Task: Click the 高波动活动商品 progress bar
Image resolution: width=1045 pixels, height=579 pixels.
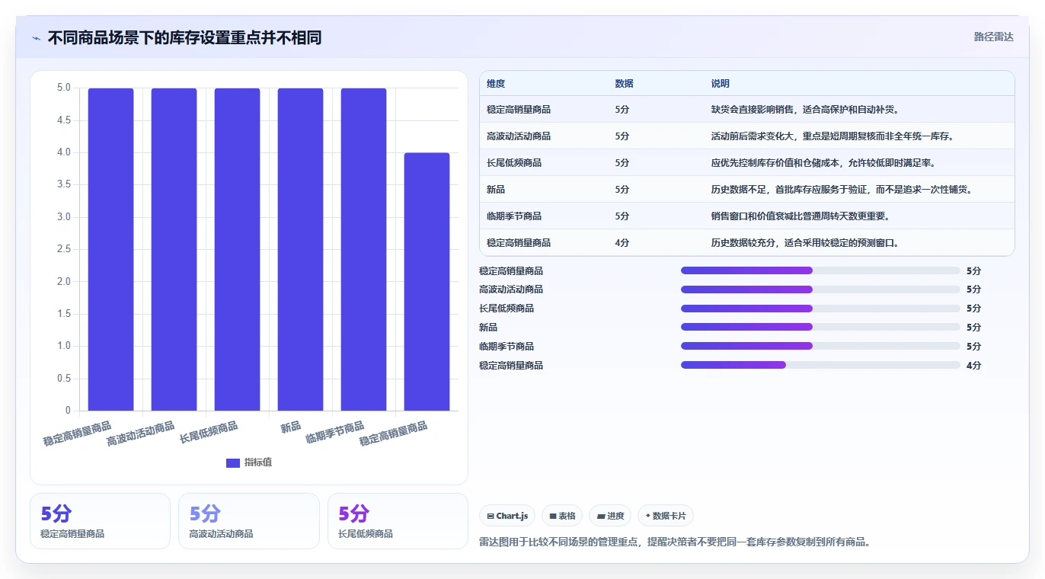Action: pos(820,289)
